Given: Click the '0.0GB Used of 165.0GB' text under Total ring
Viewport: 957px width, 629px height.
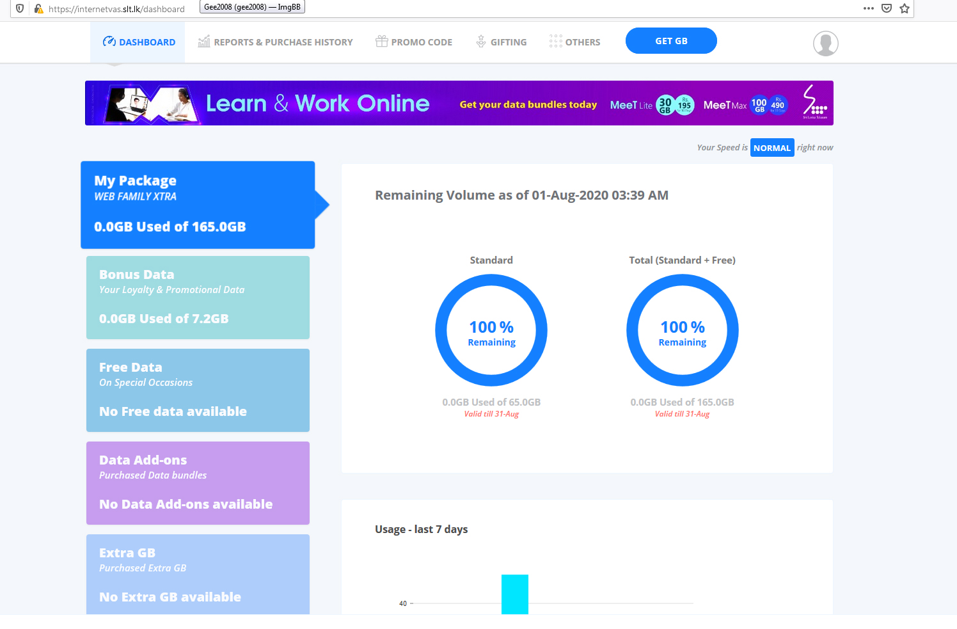Looking at the screenshot, I should click(682, 402).
